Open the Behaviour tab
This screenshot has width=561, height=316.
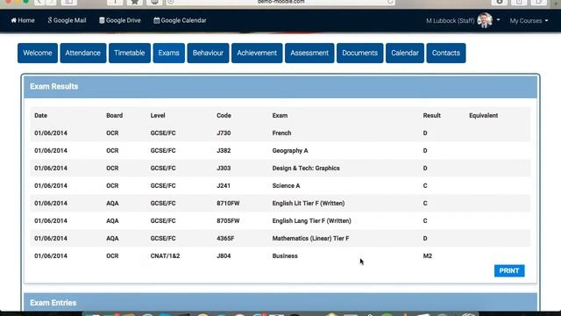[x=208, y=53]
